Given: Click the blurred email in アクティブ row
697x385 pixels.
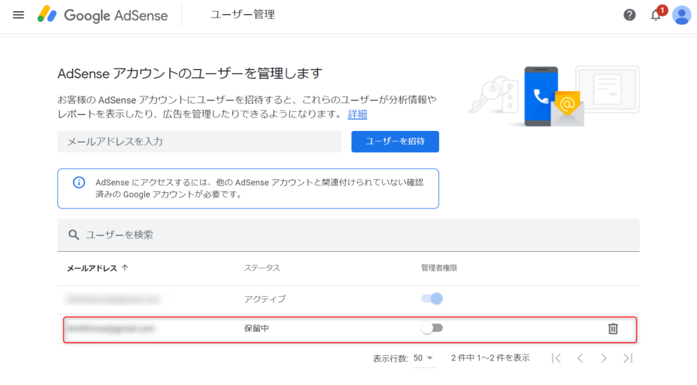Looking at the screenshot, I should 113,299.
